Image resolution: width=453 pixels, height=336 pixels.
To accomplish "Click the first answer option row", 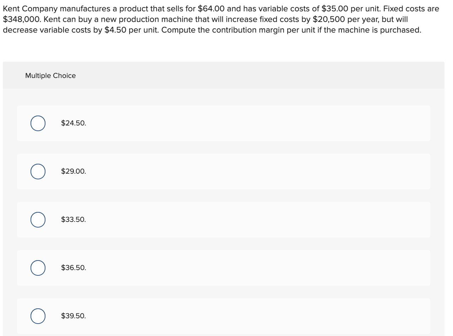I will tap(224, 123).
